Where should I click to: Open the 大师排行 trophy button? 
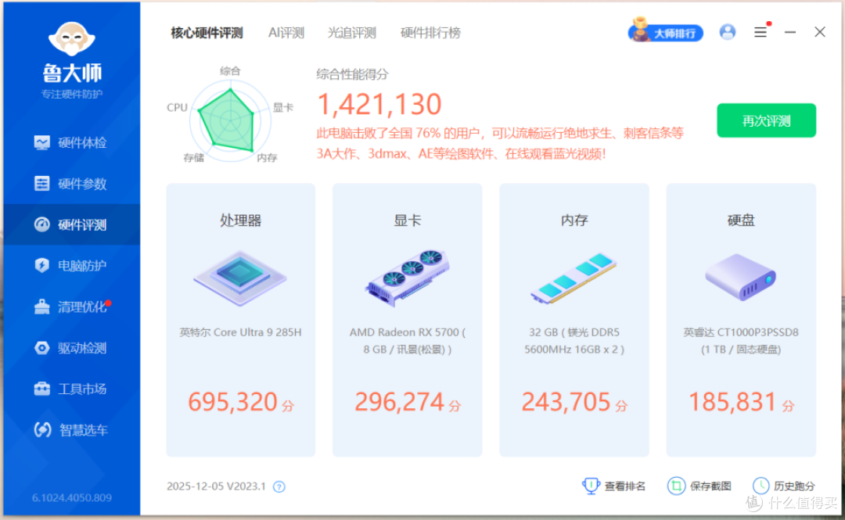tap(666, 31)
